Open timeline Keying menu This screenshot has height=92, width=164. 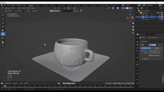click(x=16, y=83)
